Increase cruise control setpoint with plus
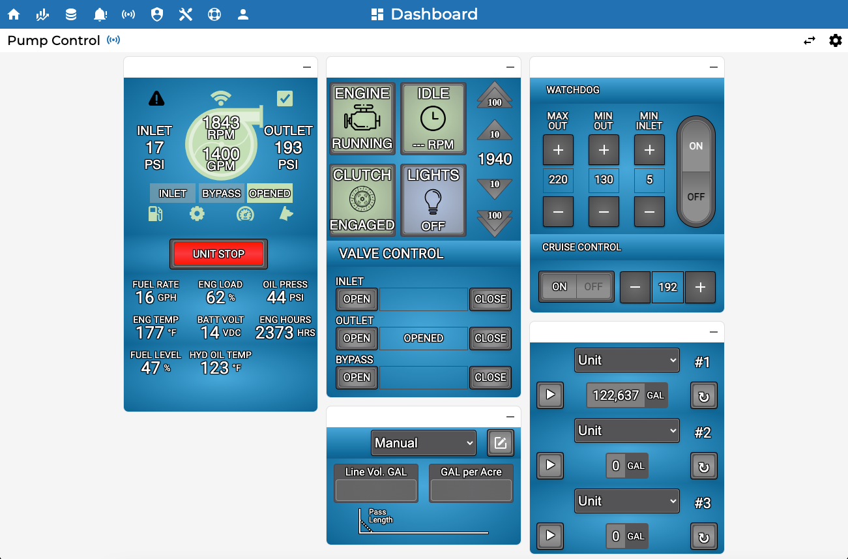 click(x=700, y=287)
